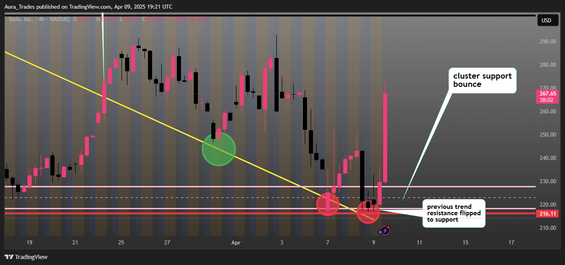Image resolution: width=565 pixels, height=265 pixels.
Task: Click date label 15 on time axis
Action: [x=466, y=243]
